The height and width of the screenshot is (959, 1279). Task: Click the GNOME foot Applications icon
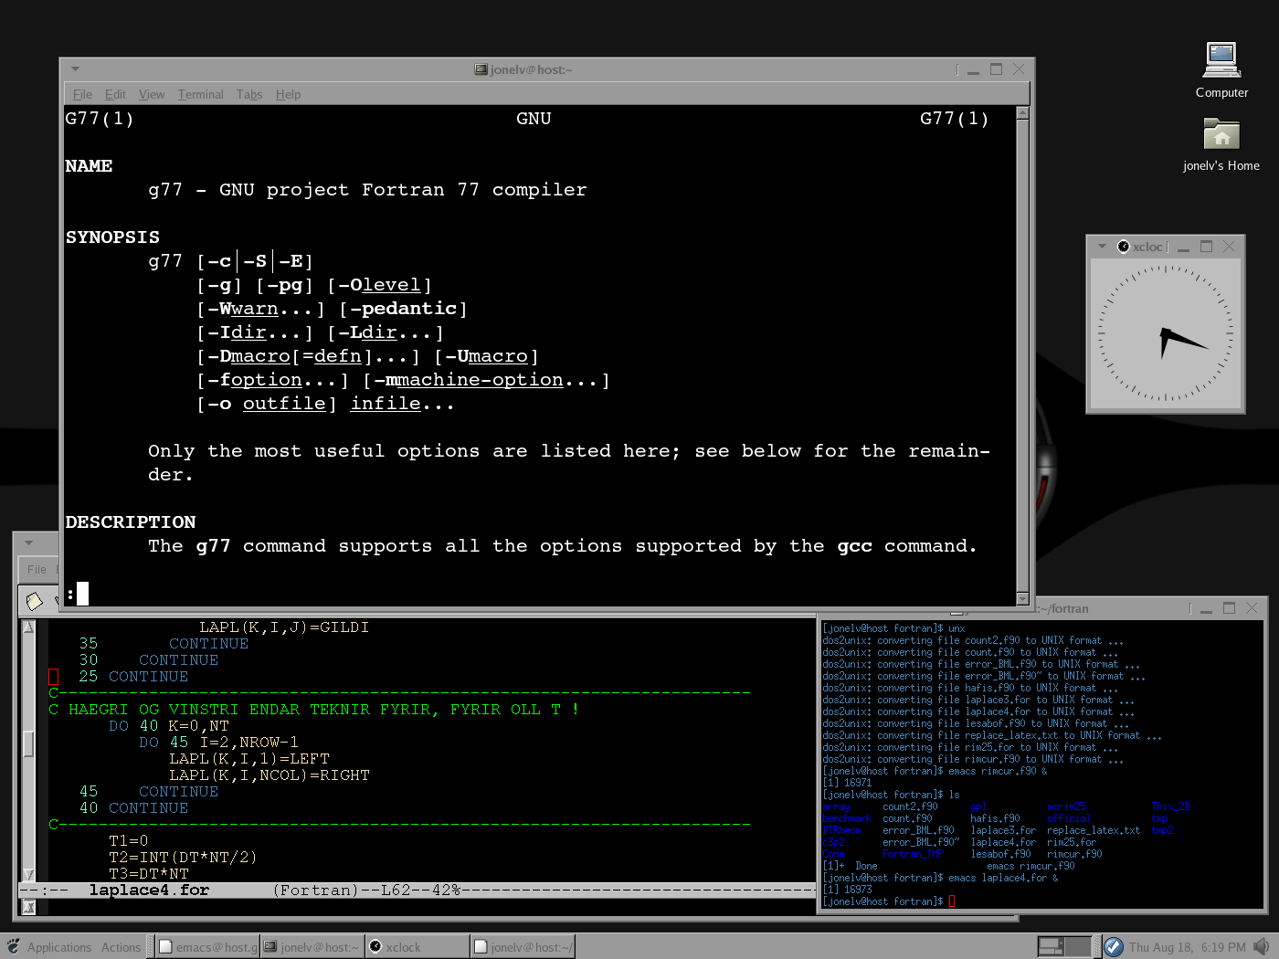point(13,947)
